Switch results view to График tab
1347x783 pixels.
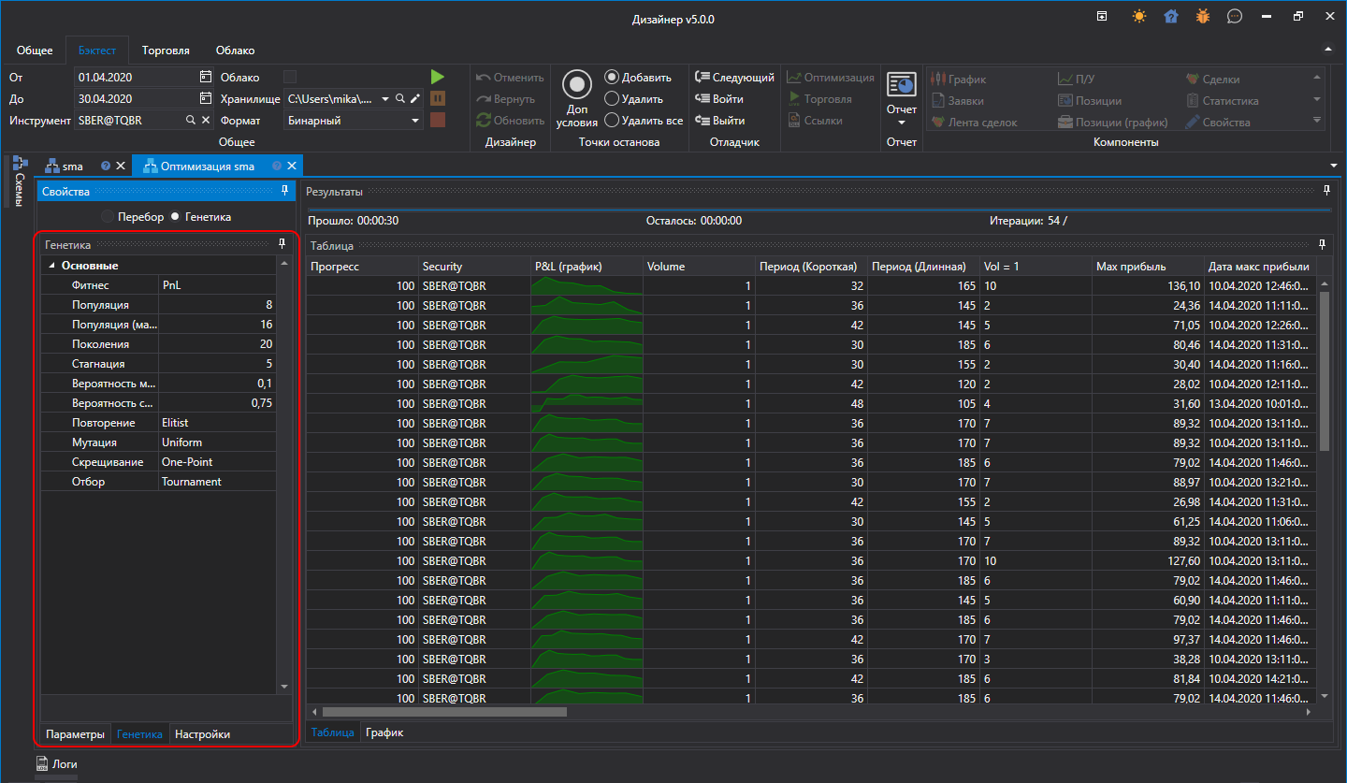pos(384,732)
